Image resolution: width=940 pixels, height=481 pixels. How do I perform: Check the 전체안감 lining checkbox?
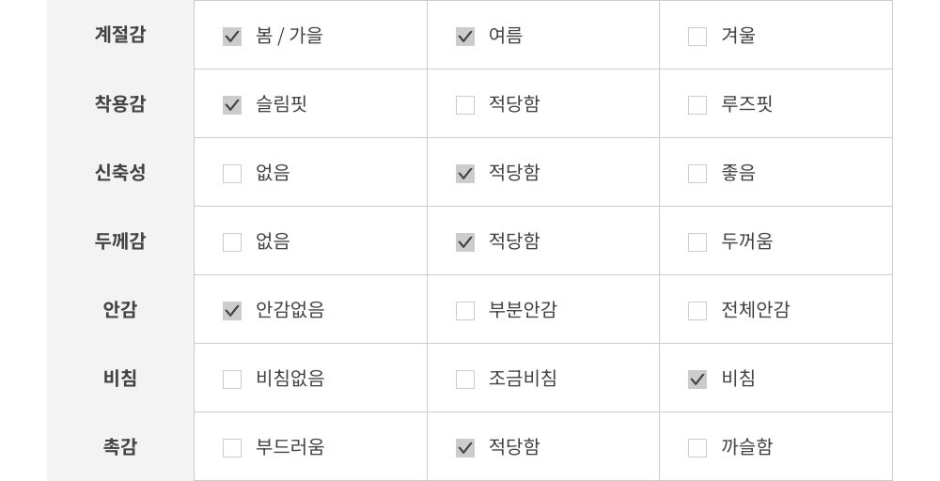pos(697,311)
